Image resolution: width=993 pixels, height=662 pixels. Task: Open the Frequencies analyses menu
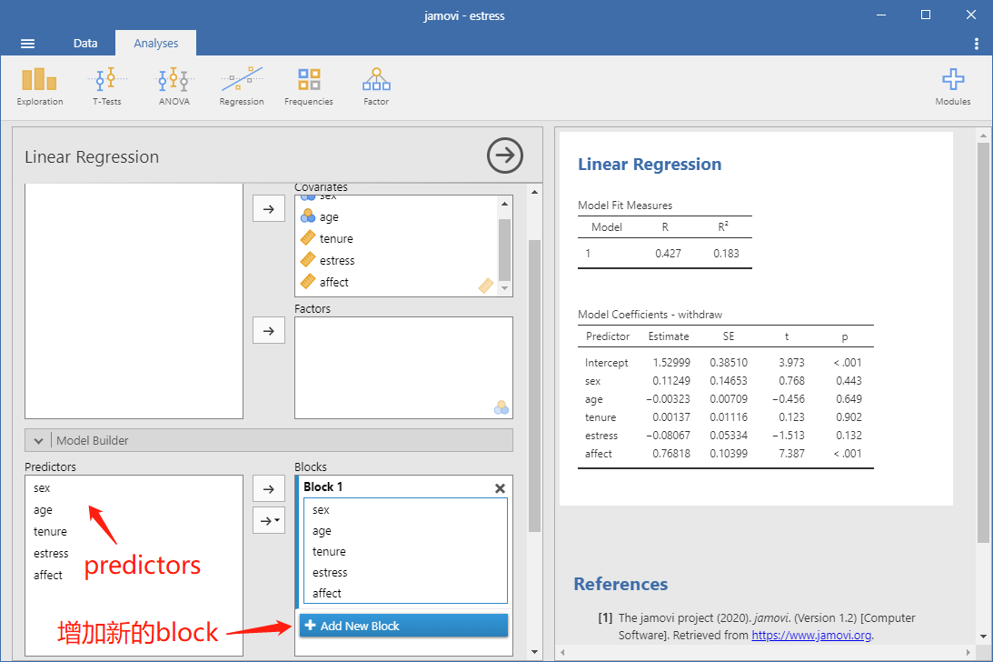[x=308, y=87]
